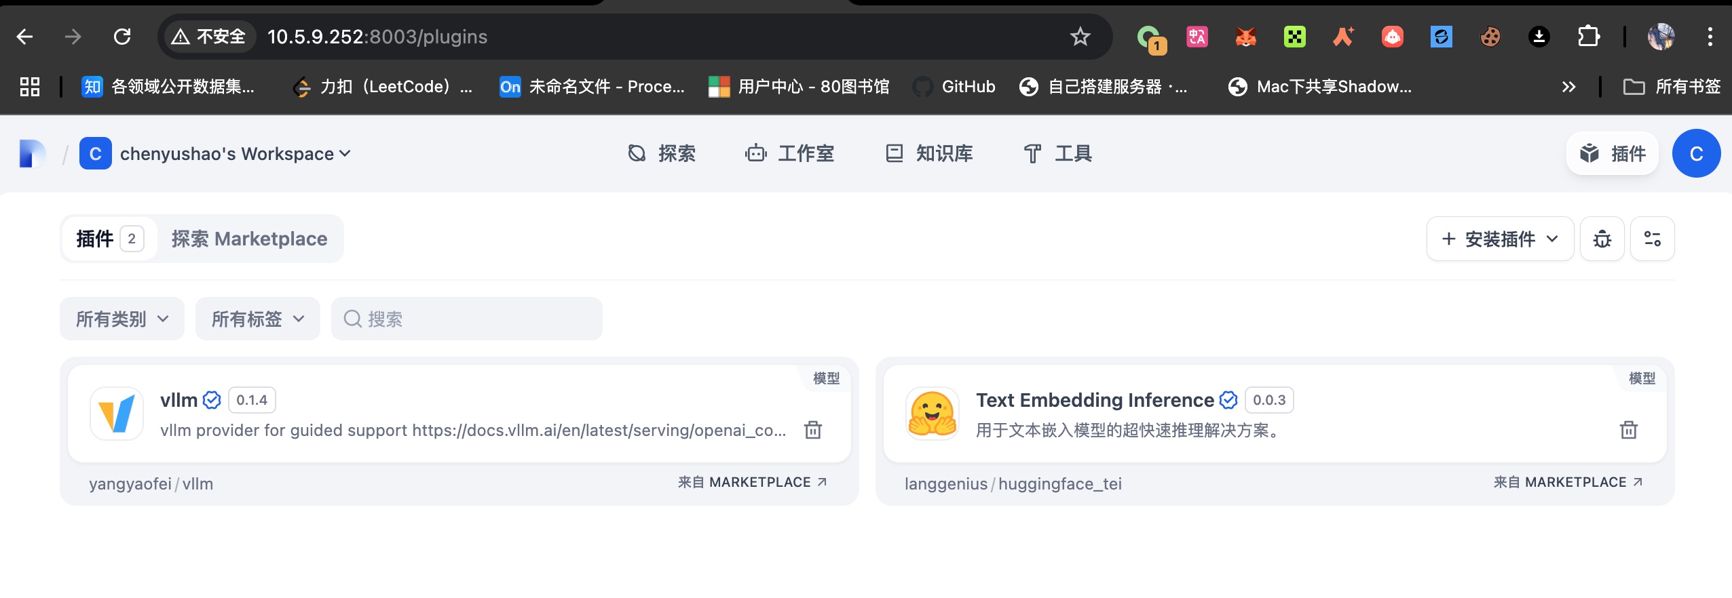Go to 探索 Explore page
1732x598 pixels.
662,154
